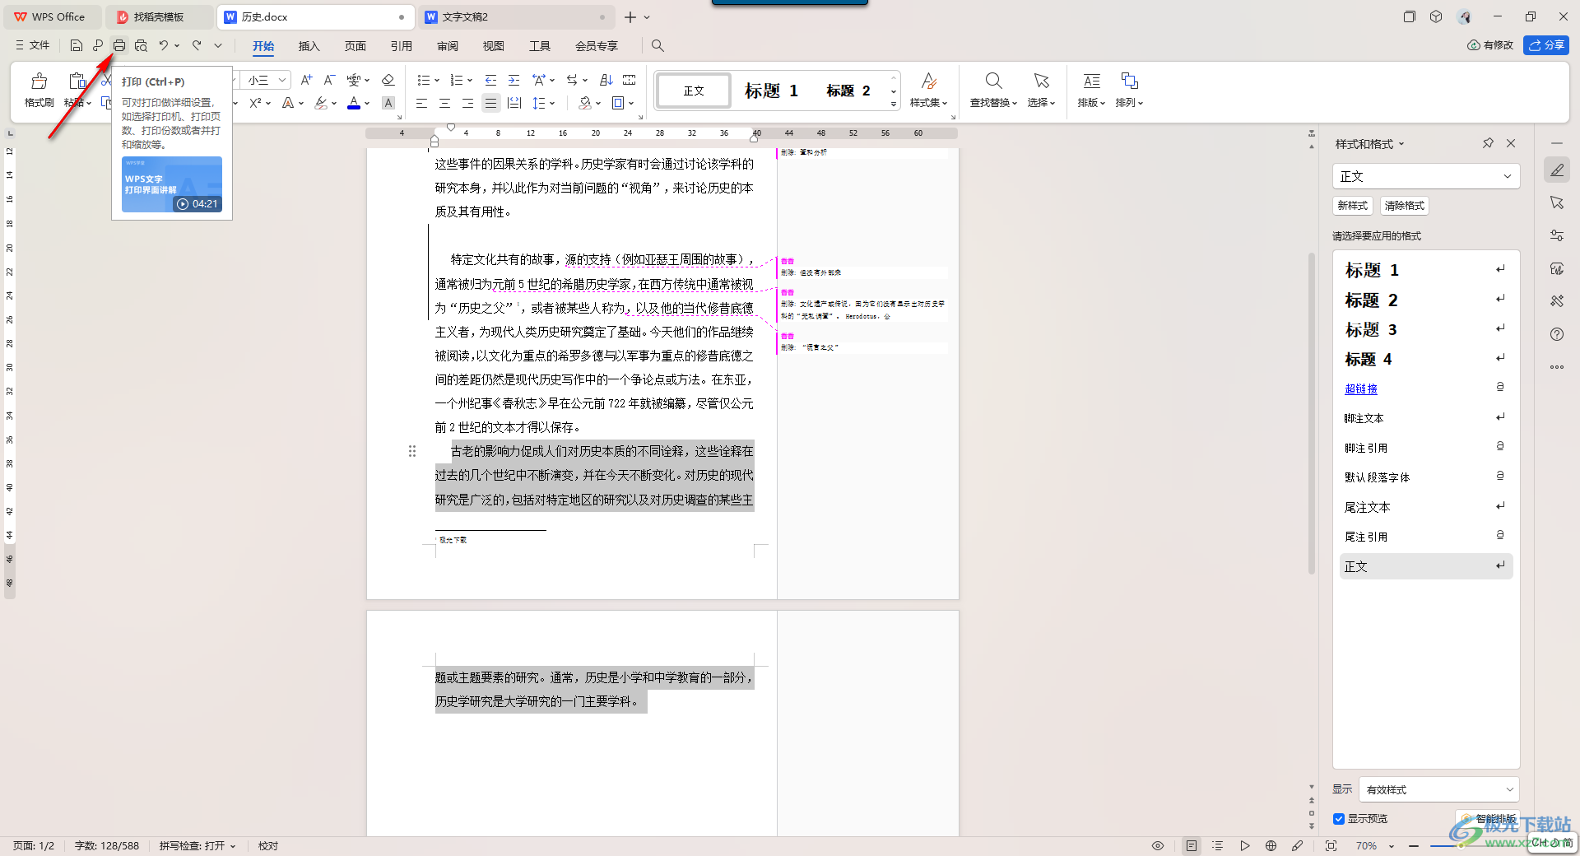Pin the Styles and Formatting panel
The image size is (1580, 856).
(1488, 143)
